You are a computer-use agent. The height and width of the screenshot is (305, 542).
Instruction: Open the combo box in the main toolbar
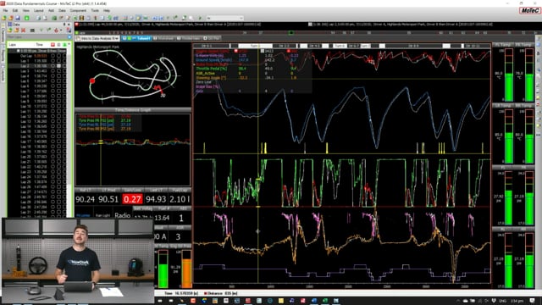pos(225,18)
